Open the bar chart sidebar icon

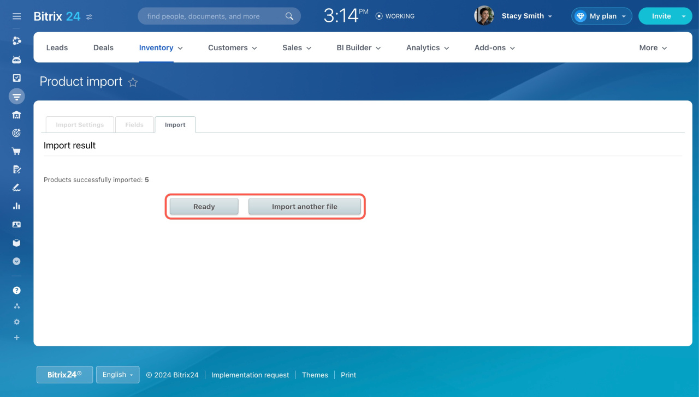(16, 206)
